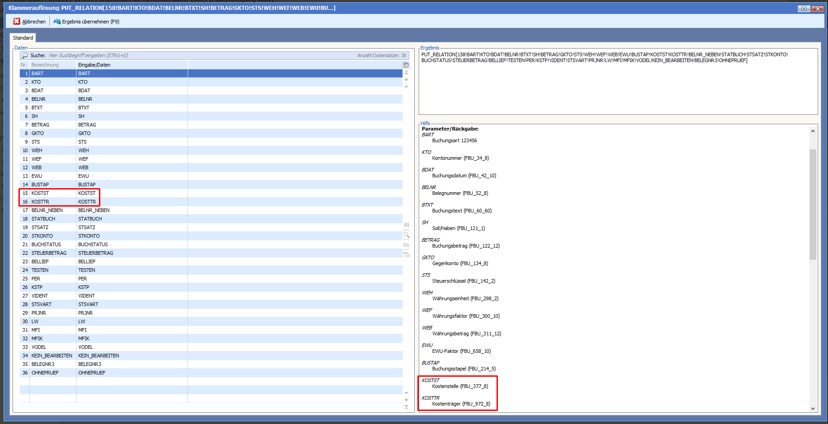Sort by the Bezeichnung column header
This screenshot has height=424, width=828.
(x=52, y=65)
